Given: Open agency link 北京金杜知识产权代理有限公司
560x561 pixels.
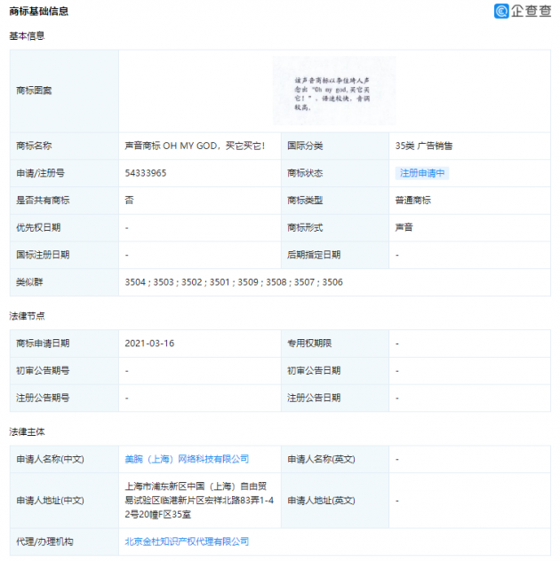Looking at the screenshot, I should click(187, 541).
